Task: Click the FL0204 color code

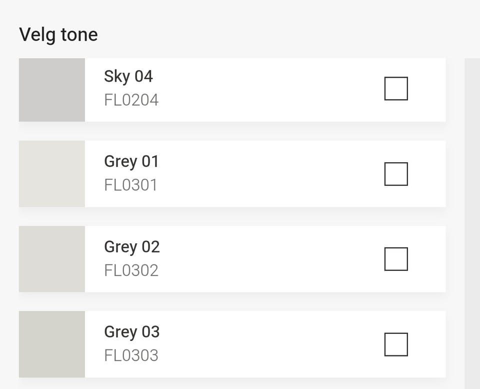Action: pos(131,100)
